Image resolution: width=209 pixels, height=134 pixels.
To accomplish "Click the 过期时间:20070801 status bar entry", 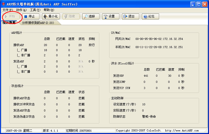I will (x=79, y=131).
